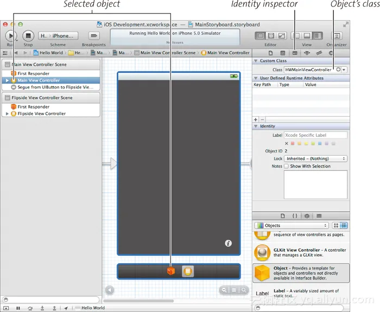Remove runtime attribute with minus button
This screenshot has height=312, width=380.
(262, 119)
